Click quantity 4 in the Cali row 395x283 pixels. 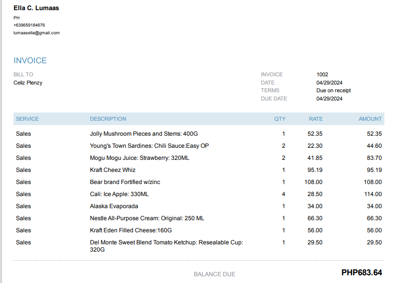283,194
